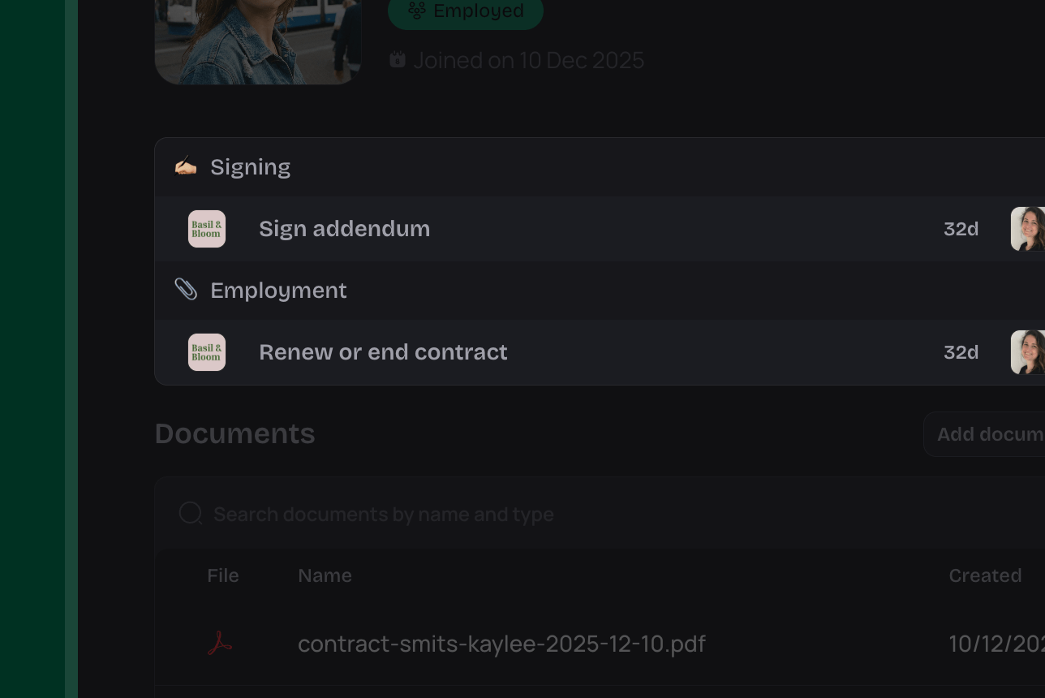The width and height of the screenshot is (1045, 698).
Task: Click assignee avatar on Renew or end contract row
Action: [1027, 352]
